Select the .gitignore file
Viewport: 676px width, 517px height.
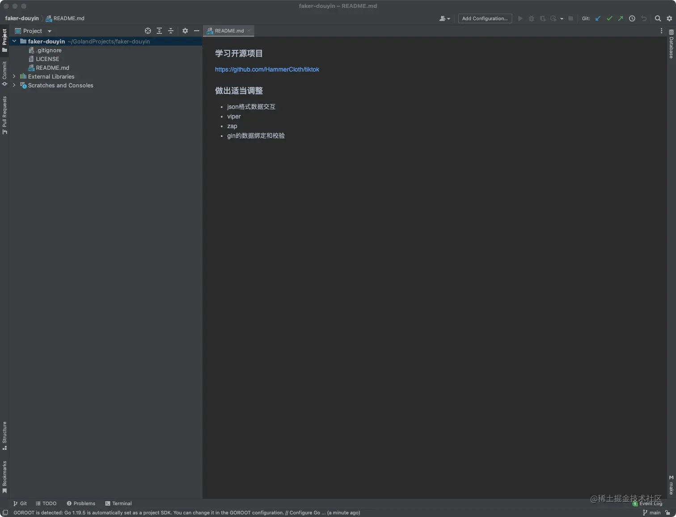[x=49, y=50]
